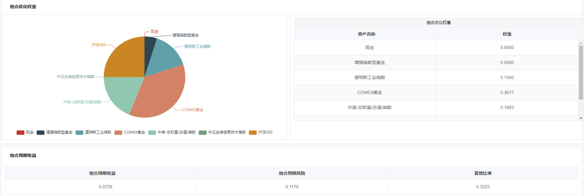The height and width of the screenshot is (196, 584).
Task: Click the 组合预期收益 section heading
Action: pos(23,156)
